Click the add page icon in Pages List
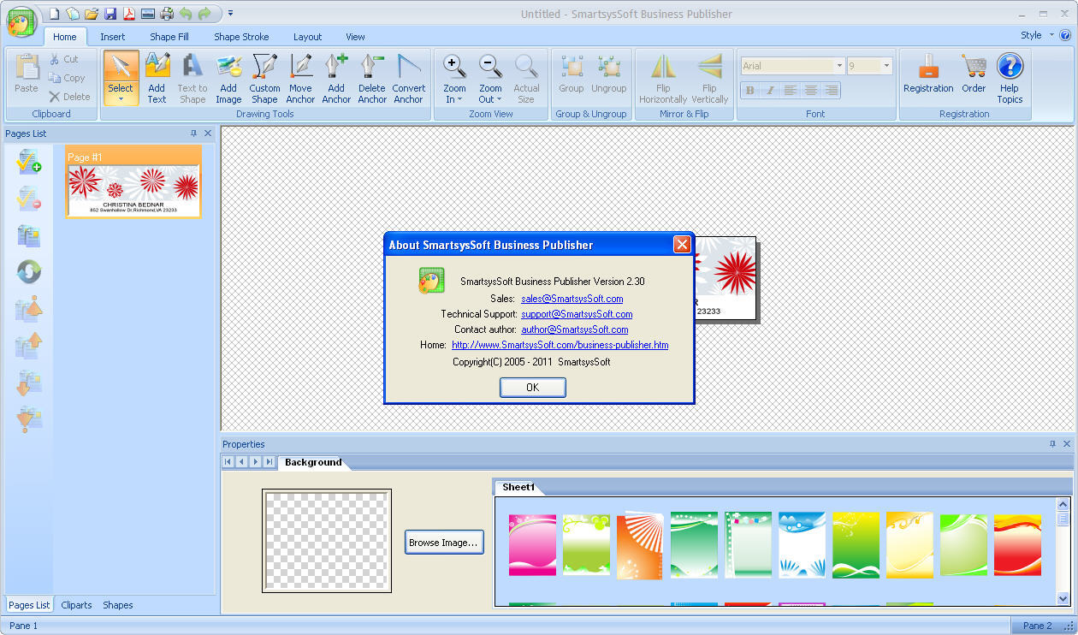Viewport: 1078px width, 635px height. coord(29,161)
